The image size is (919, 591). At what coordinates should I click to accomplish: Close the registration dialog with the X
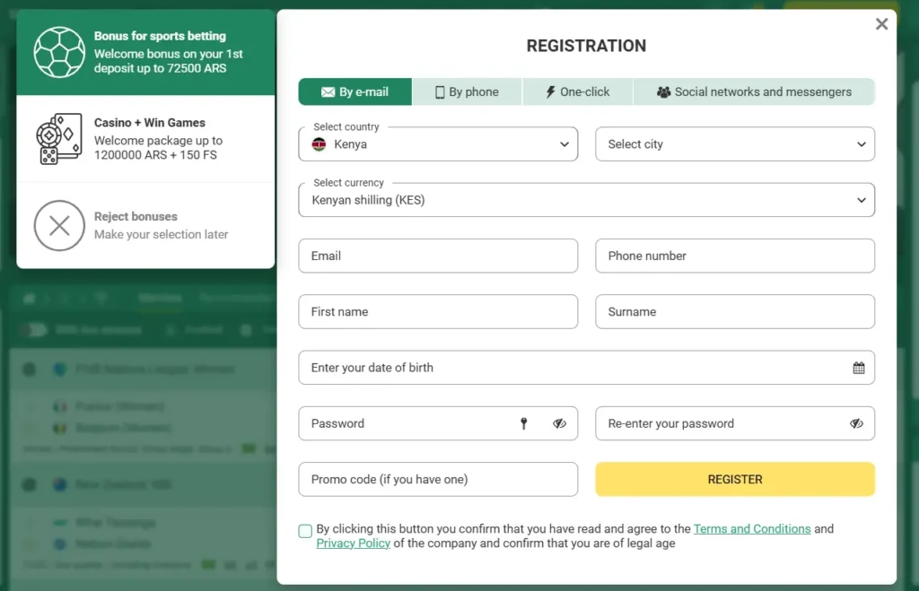click(x=881, y=24)
